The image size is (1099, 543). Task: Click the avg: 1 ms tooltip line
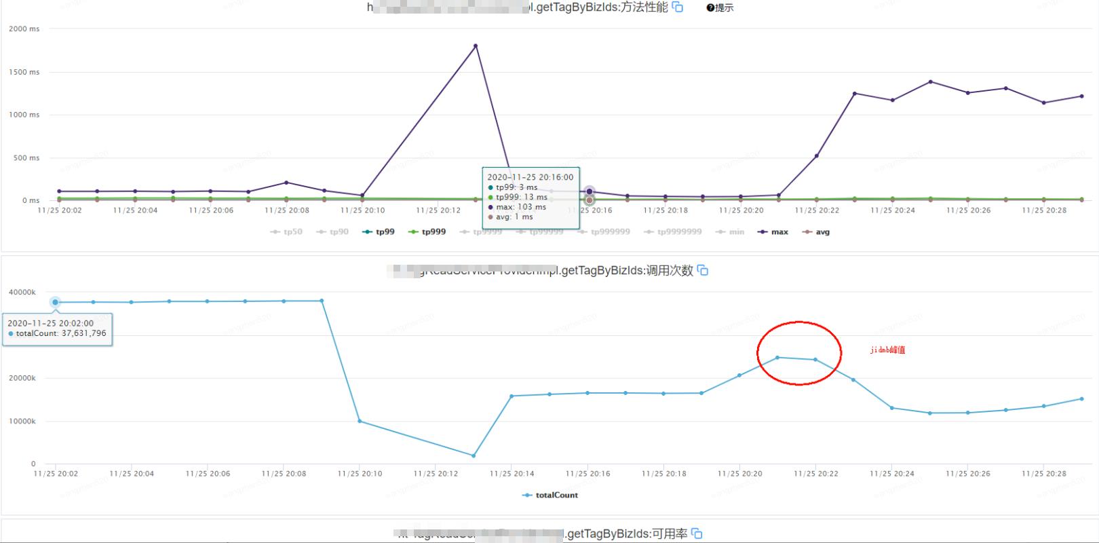pos(510,217)
